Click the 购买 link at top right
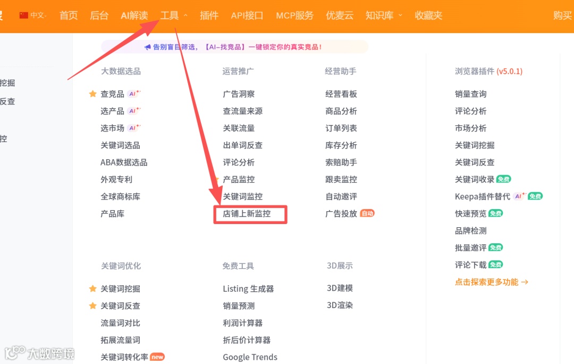Screen dimensions: 574x364 [563, 15]
